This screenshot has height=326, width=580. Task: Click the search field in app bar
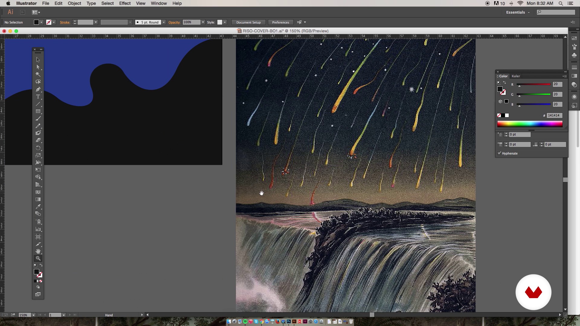click(x=556, y=12)
